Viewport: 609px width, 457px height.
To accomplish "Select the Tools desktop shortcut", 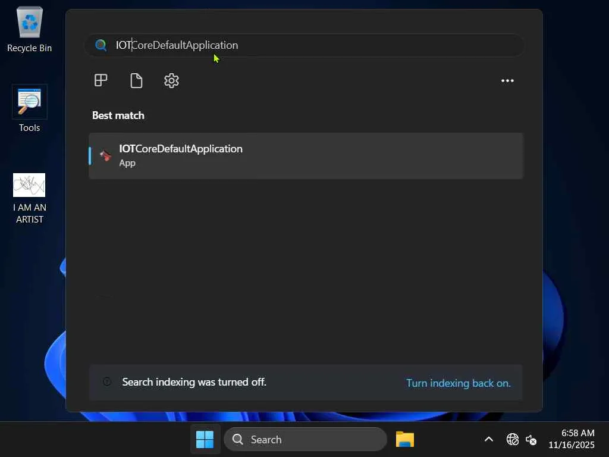I will coord(30,109).
